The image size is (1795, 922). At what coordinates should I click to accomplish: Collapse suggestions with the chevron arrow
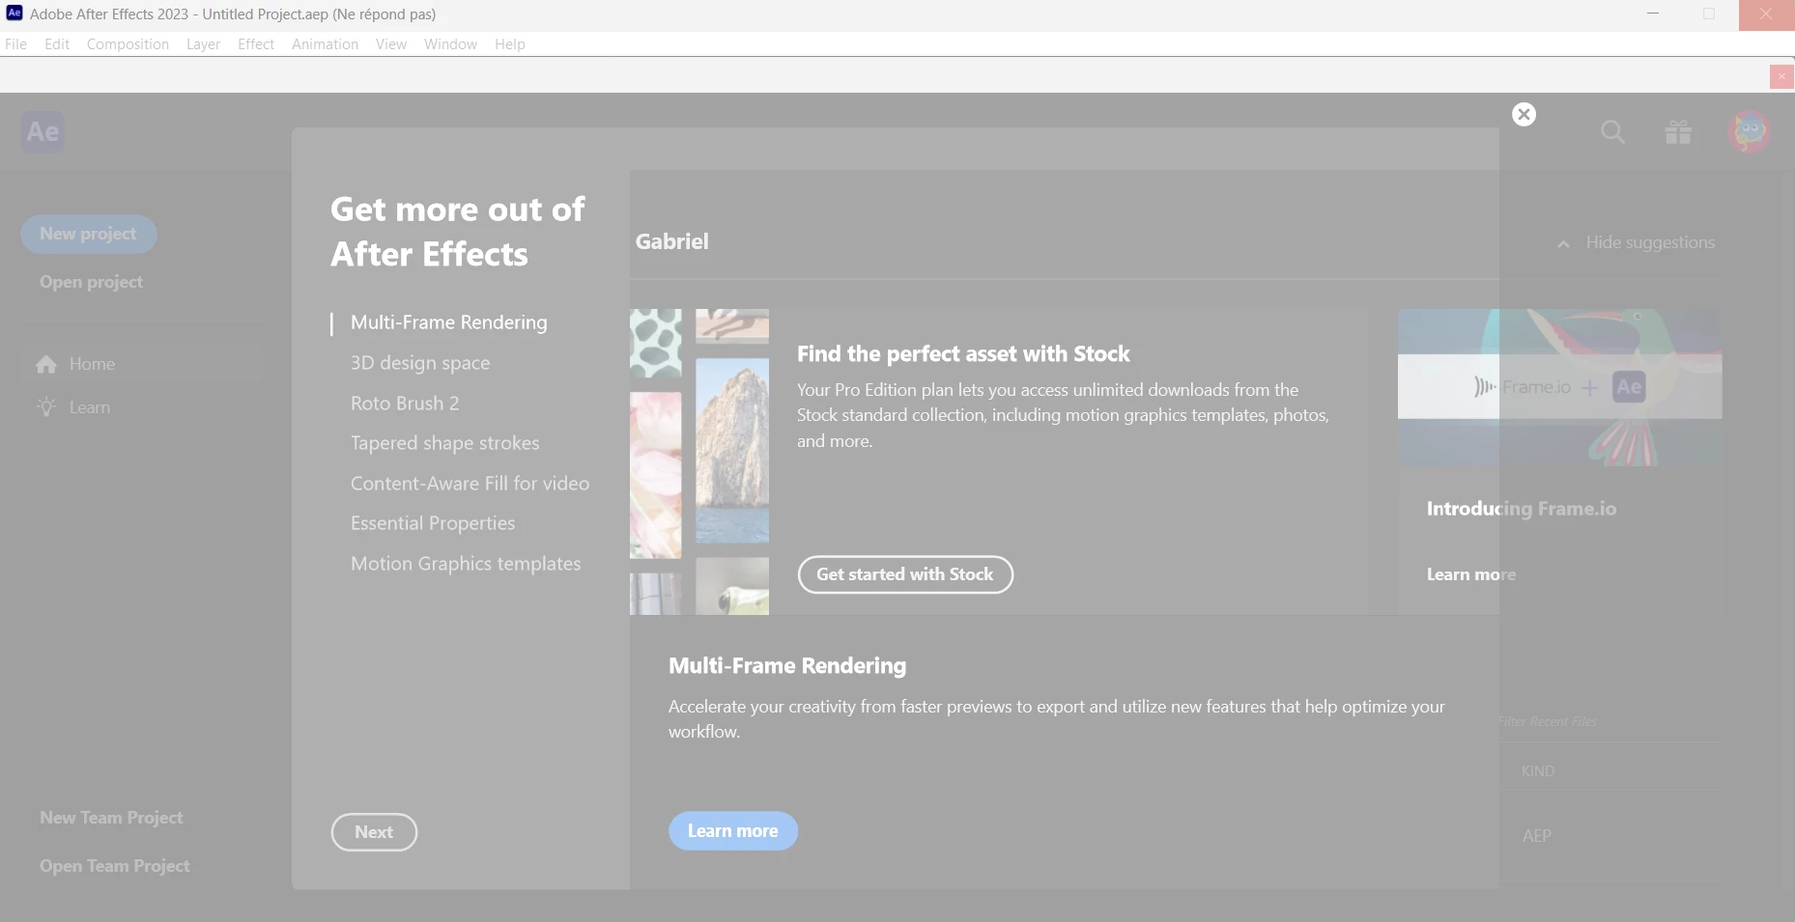pyautogui.click(x=1563, y=244)
